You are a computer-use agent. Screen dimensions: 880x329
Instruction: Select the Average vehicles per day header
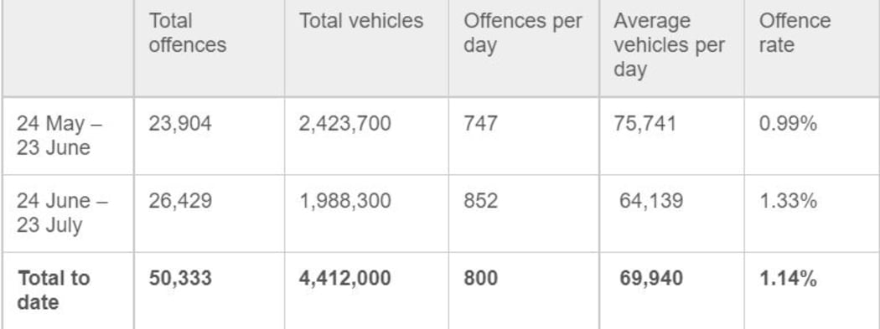[669, 45]
